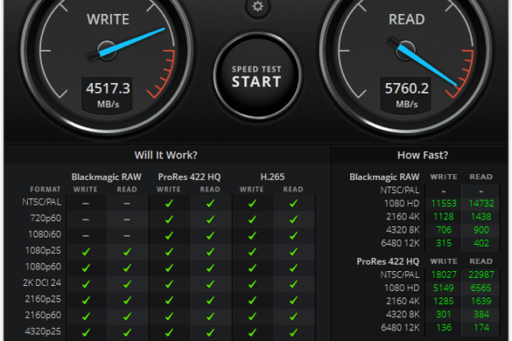Select the 4320p25 format row label
This screenshot has width=512, height=341.
(x=43, y=331)
